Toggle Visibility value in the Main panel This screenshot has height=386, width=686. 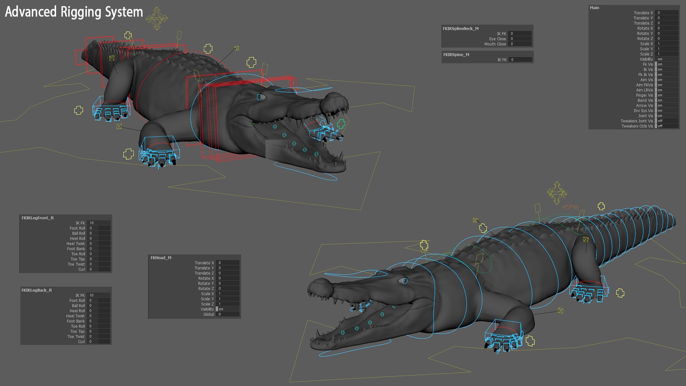pyautogui.click(x=667, y=59)
